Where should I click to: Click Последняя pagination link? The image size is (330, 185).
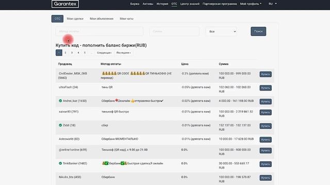124,52
